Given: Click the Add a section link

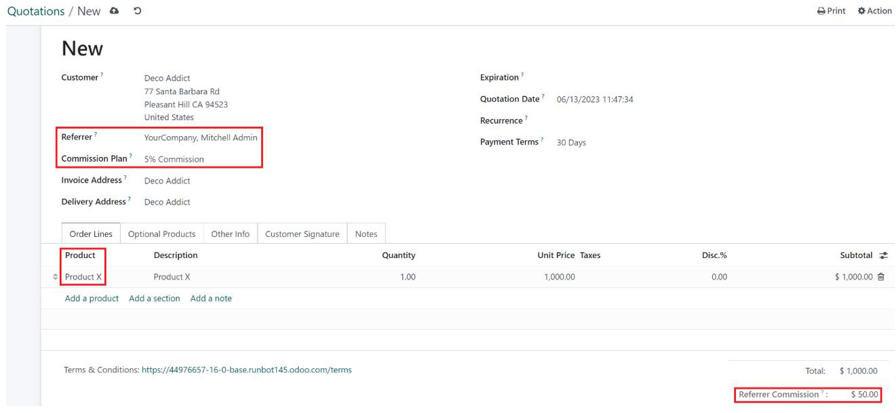Looking at the screenshot, I should [x=155, y=298].
